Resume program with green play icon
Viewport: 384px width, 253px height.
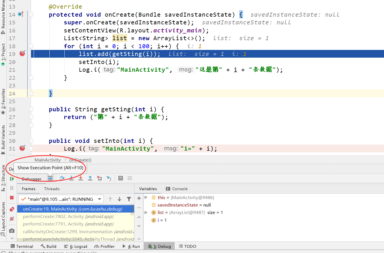12,179
